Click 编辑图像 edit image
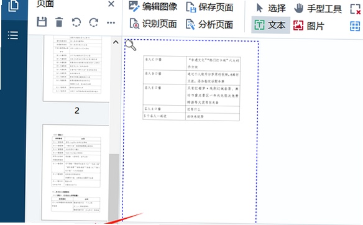 coord(153,6)
